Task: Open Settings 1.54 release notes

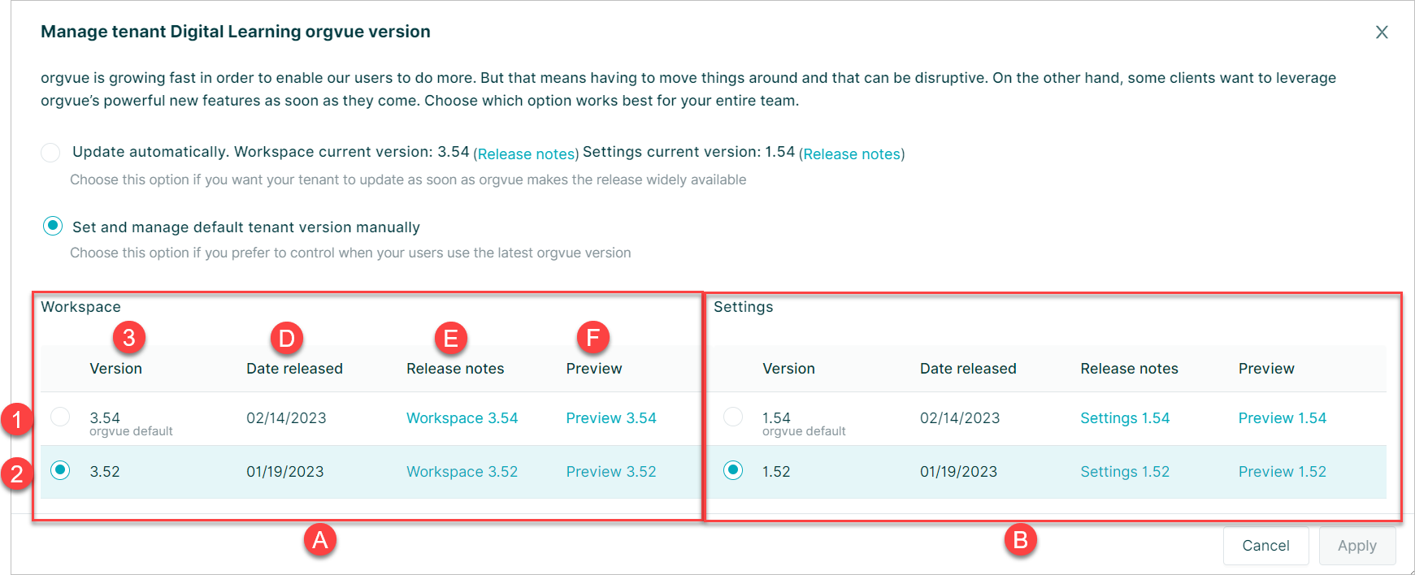Action: pos(1125,418)
